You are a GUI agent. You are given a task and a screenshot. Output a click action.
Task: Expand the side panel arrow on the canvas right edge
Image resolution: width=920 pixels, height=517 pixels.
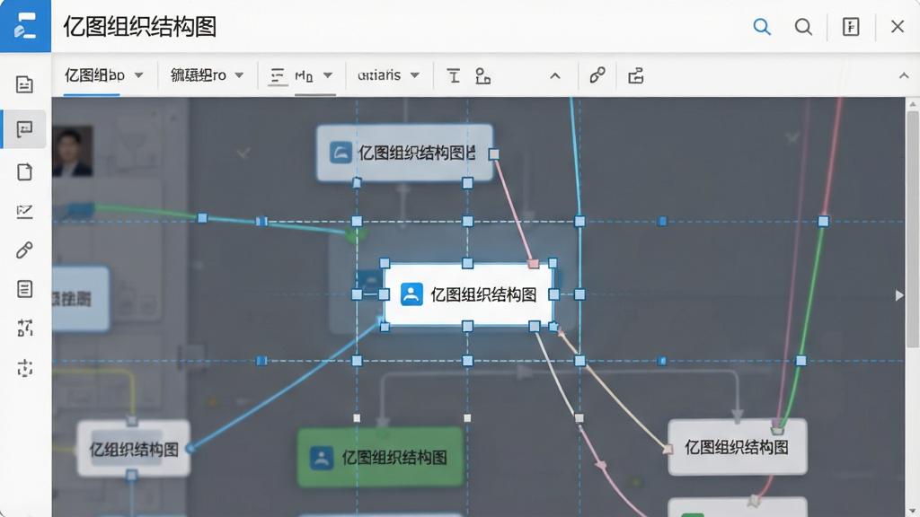(898, 294)
